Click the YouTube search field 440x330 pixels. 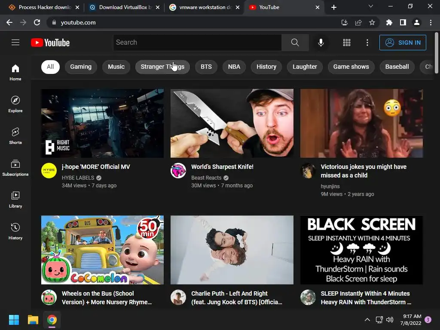click(x=197, y=43)
